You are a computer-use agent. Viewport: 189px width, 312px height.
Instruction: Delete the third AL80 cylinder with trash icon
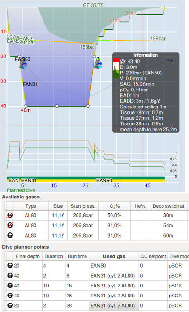pos(9,235)
